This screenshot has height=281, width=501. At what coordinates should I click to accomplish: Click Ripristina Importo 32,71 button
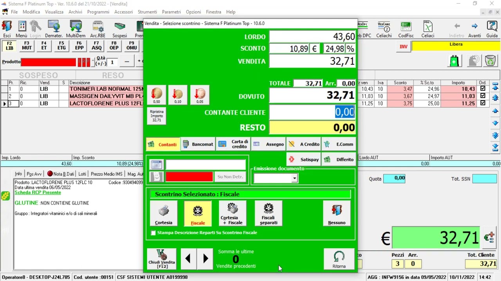click(x=157, y=116)
